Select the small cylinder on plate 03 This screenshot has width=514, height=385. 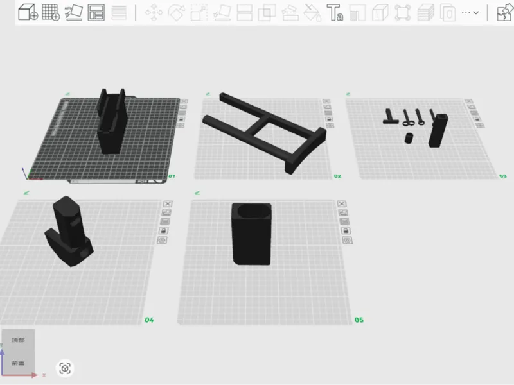(x=409, y=138)
